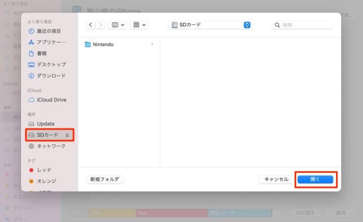Click the document icon beside 書類
This screenshot has height=222, width=363.
(x=31, y=53)
